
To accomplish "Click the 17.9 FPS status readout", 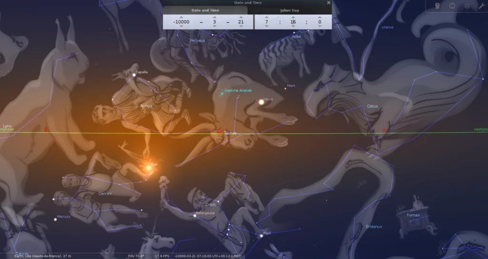I will [x=162, y=256].
